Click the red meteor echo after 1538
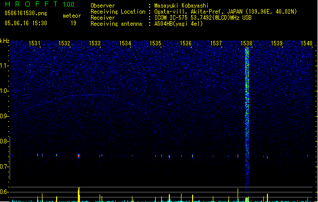Viewport: 318px width, 202px height. [x=267, y=157]
